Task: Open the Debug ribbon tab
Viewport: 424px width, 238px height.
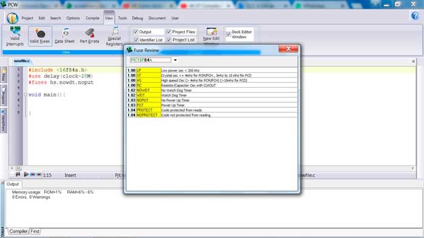Action: pyautogui.click(x=137, y=18)
